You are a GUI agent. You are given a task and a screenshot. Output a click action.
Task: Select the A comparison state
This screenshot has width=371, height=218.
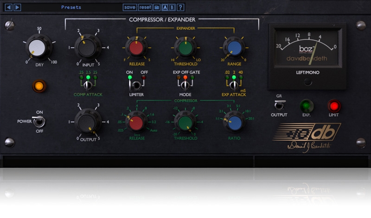[x=165, y=7]
